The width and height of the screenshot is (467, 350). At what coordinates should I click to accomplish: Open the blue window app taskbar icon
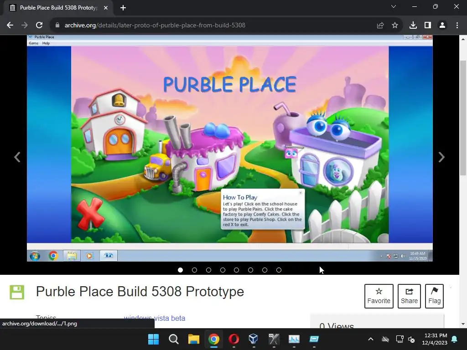314,339
